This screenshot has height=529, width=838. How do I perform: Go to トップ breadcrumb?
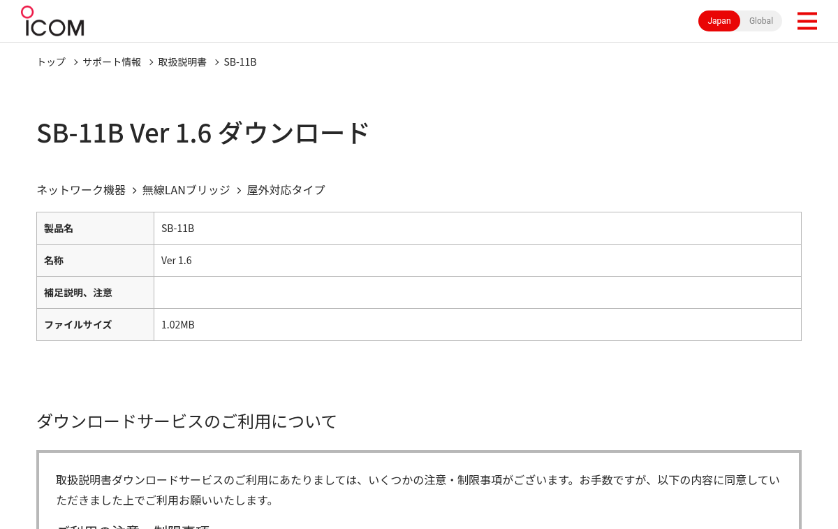(x=51, y=61)
